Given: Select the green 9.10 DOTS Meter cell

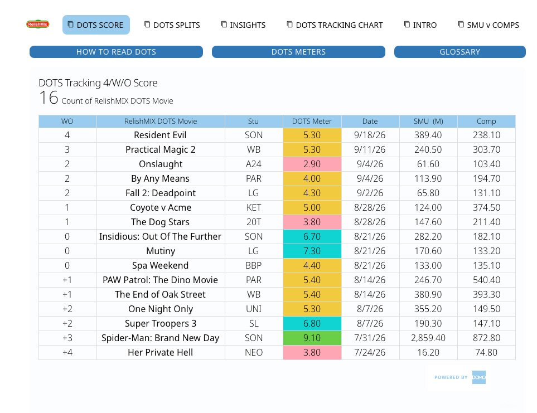Looking at the screenshot, I should (x=312, y=338).
